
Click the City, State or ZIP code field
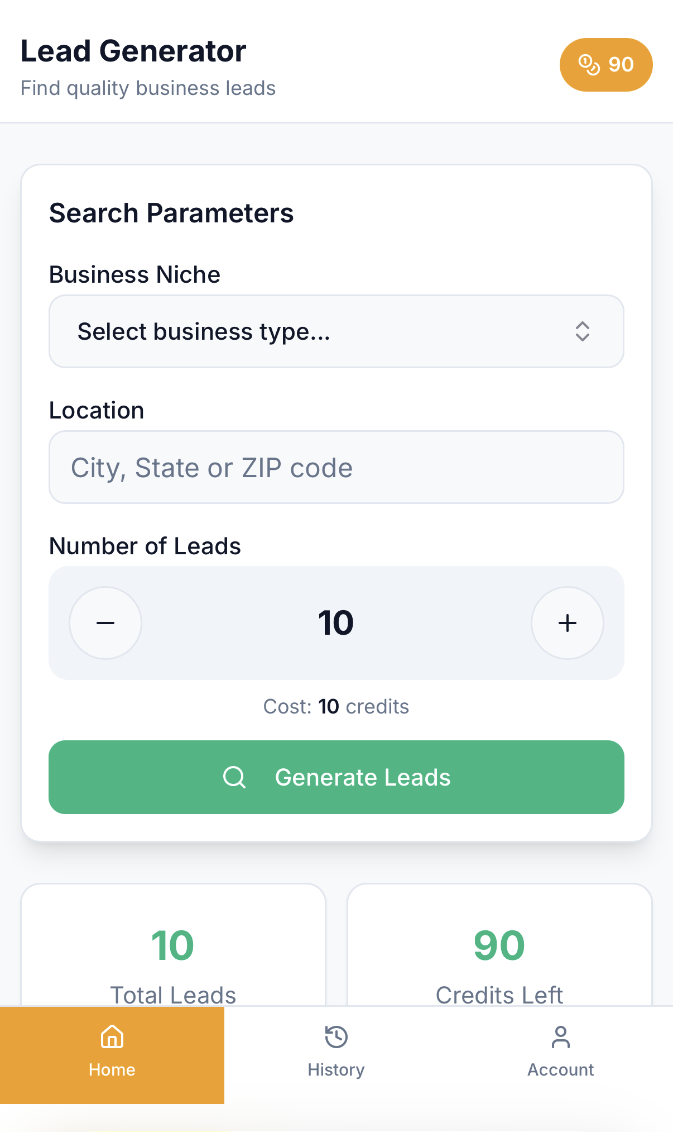336,468
